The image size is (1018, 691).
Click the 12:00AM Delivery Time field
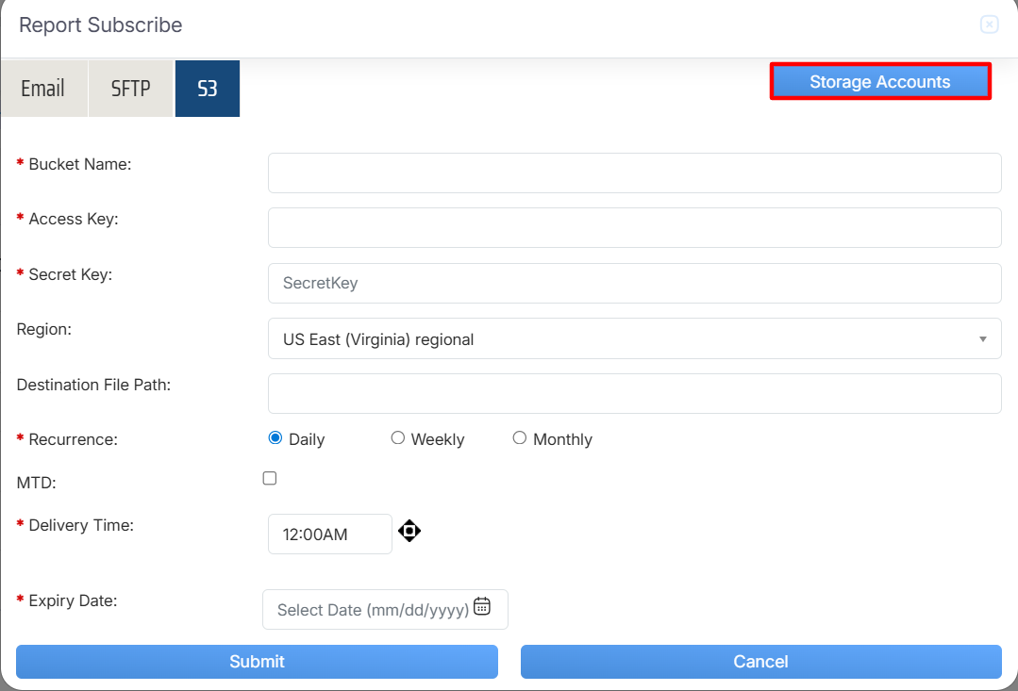(x=329, y=535)
